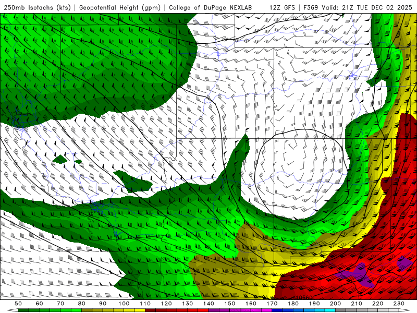The height and width of the screenshot is (313, 417).
Task: Click the '200' color bar label
Action: (336, 304)
